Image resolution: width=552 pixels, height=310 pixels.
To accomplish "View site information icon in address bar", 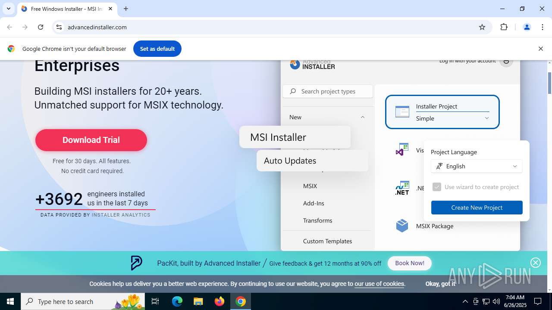I will [x=60, y=27].
